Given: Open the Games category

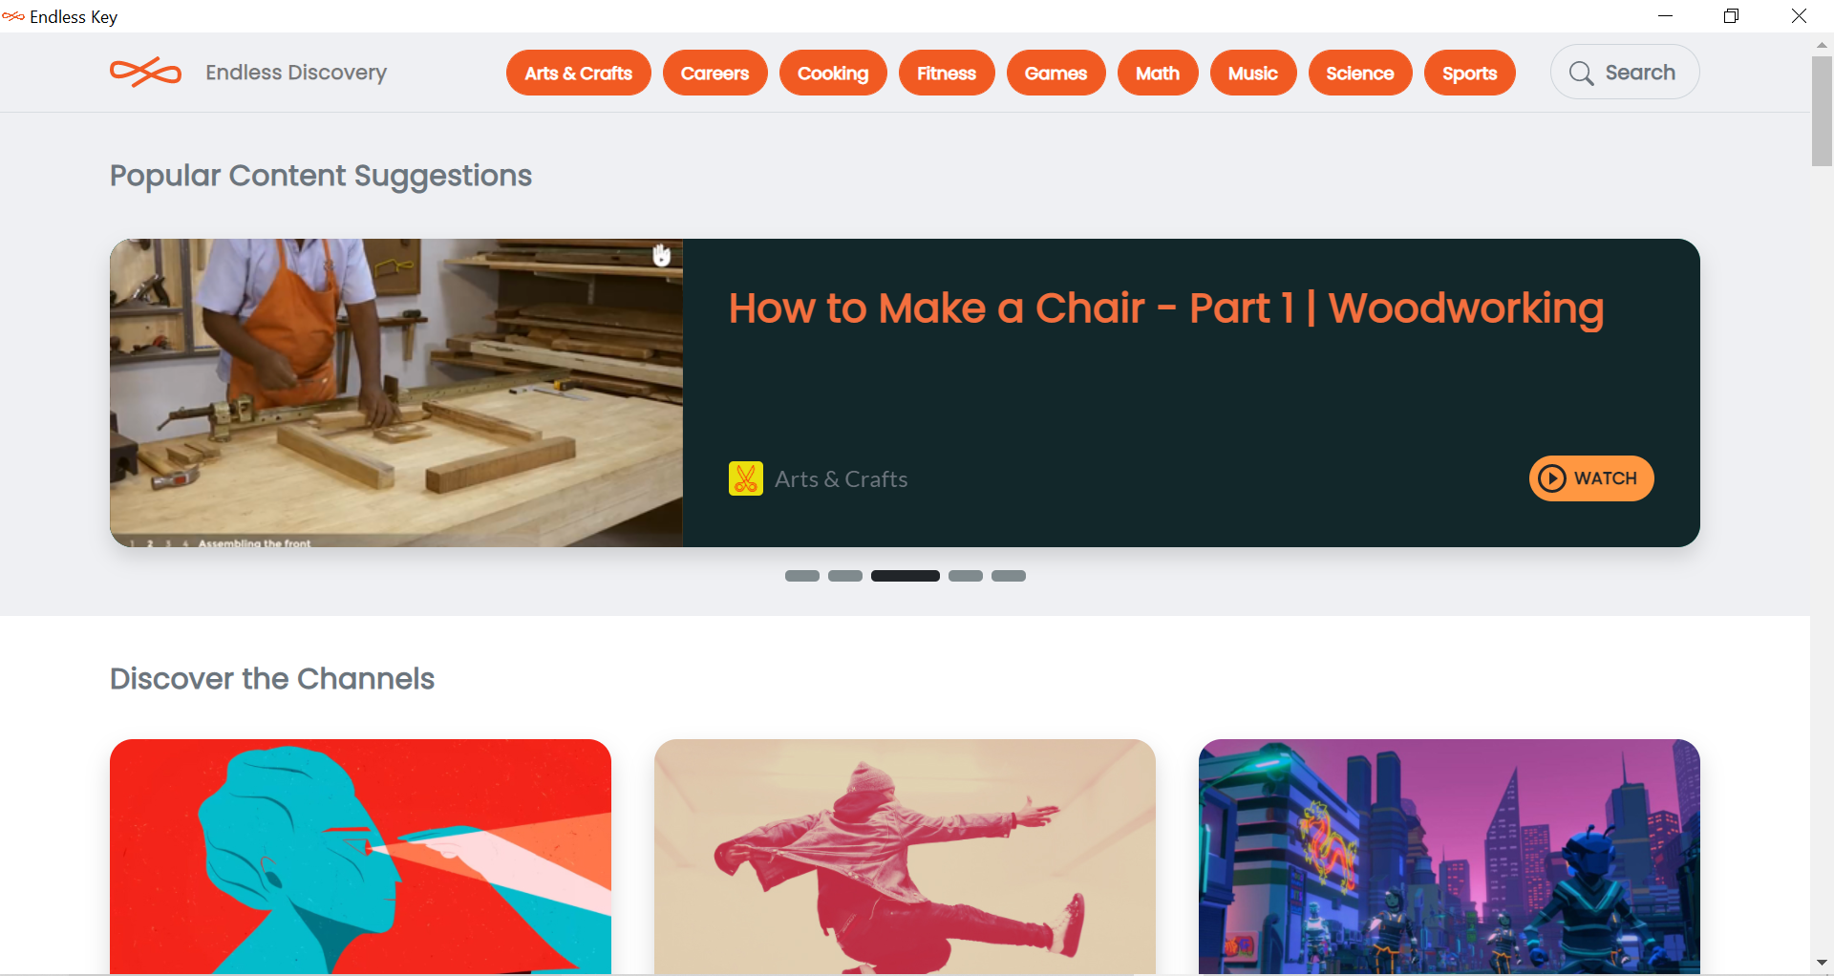Looking at the screenshot, I should [x=1056, y=73].
